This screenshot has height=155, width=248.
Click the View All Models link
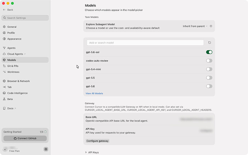pyautogui.click(x=94, y=94)
